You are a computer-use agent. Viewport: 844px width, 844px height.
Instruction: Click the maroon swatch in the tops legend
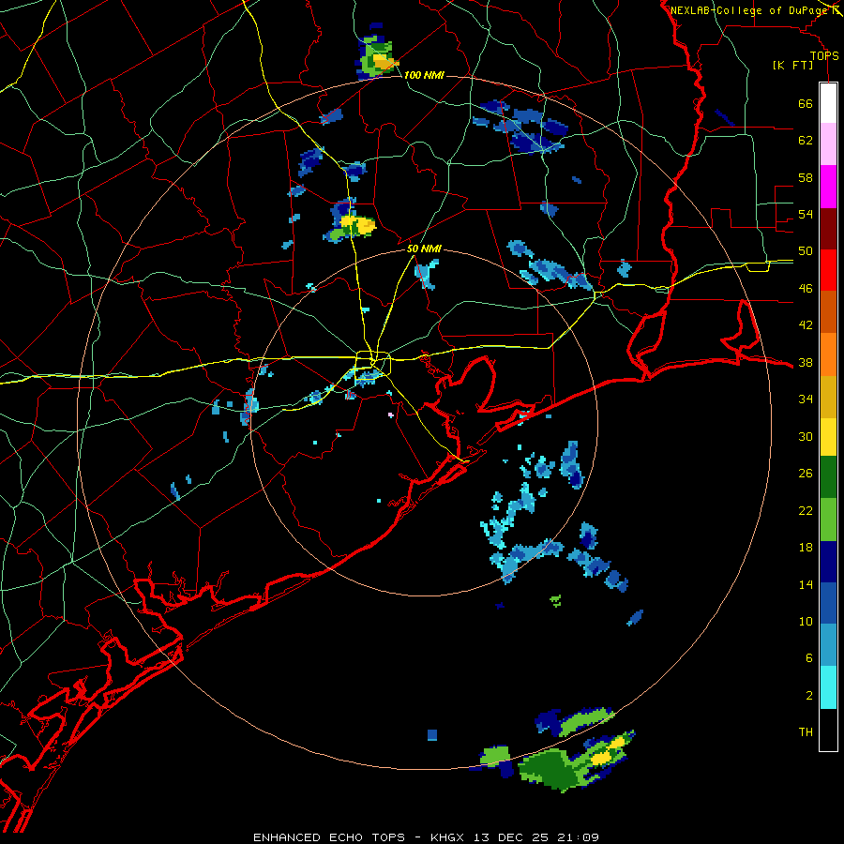[x=828, y=229]
